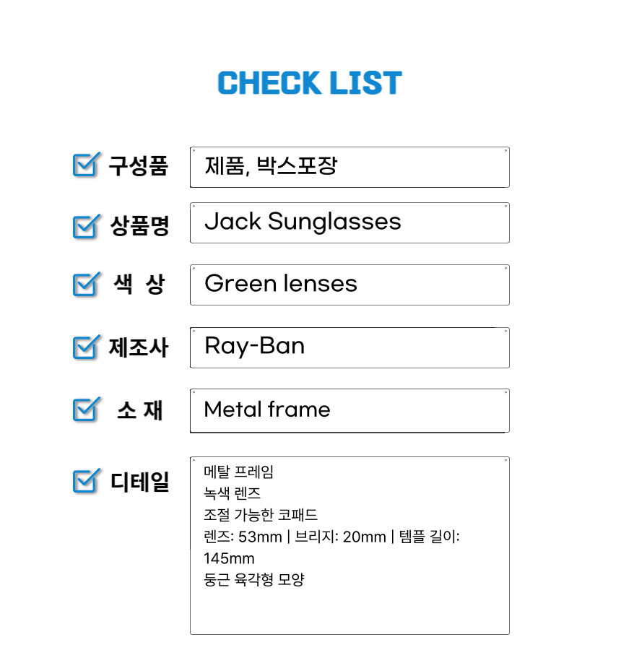The width and height of the screenshot is (621, 650).
Task: Toggle the 제조사 checkbox
Action: tap(86, 347)
